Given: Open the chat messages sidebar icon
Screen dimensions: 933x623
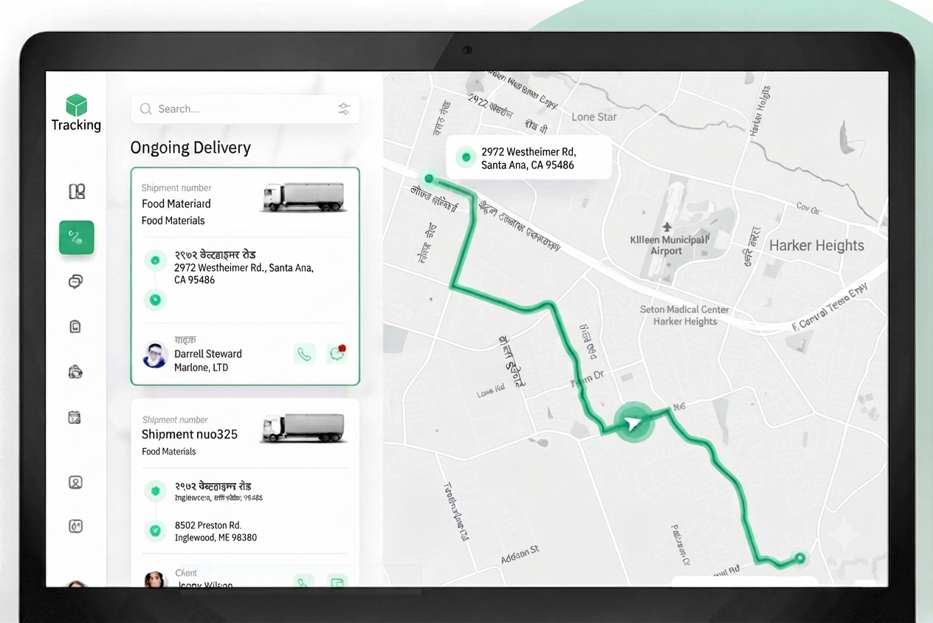Looking at the screenshot, I should point(75,281).
